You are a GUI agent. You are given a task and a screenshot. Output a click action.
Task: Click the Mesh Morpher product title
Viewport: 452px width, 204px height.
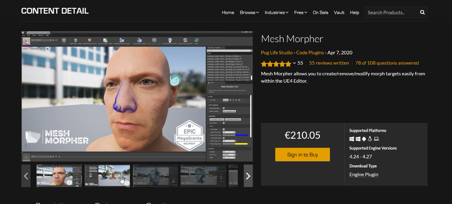point(292,39)
